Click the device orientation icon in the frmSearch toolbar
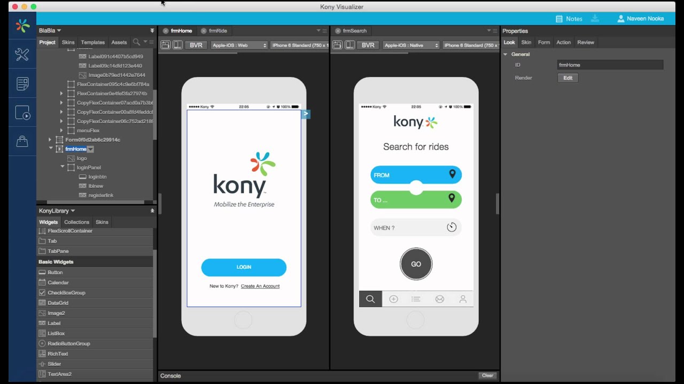The image size is (684, 384). point(349,45)
